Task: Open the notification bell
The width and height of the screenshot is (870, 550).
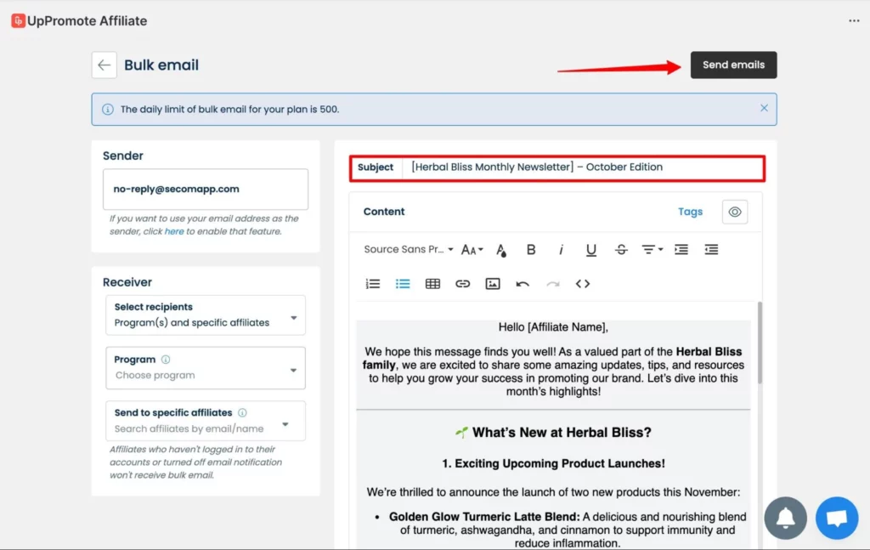Action: coord(785,518)
